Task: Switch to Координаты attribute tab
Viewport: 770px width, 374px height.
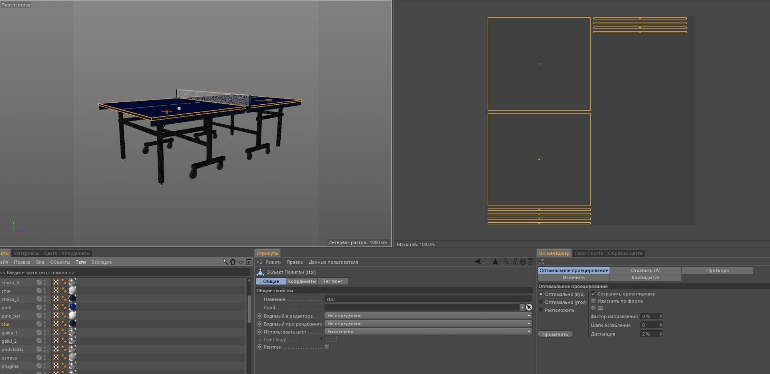Action: tap(302, 281)
